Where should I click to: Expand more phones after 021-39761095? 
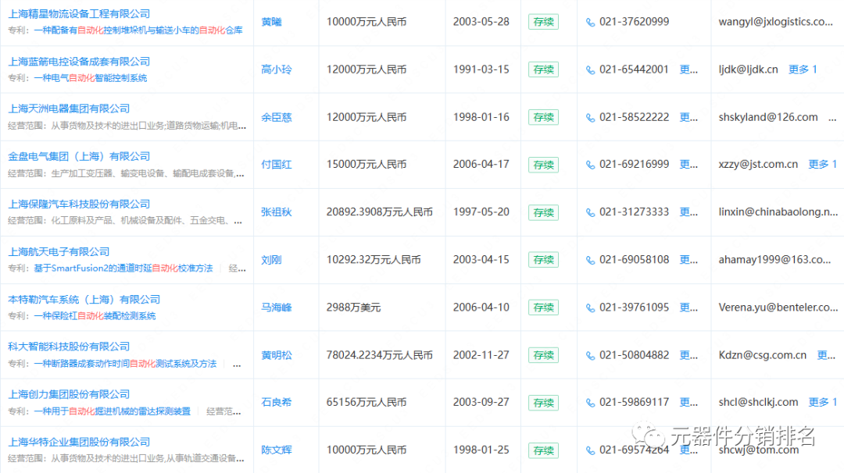tap(688, 308)
